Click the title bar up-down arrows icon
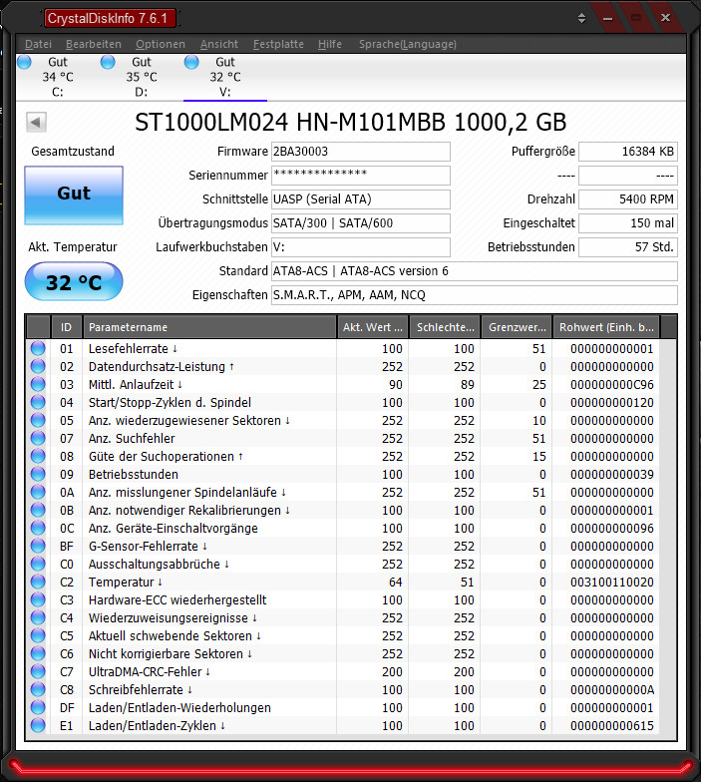This screenshot has width=701, height=782. [581, 18]
